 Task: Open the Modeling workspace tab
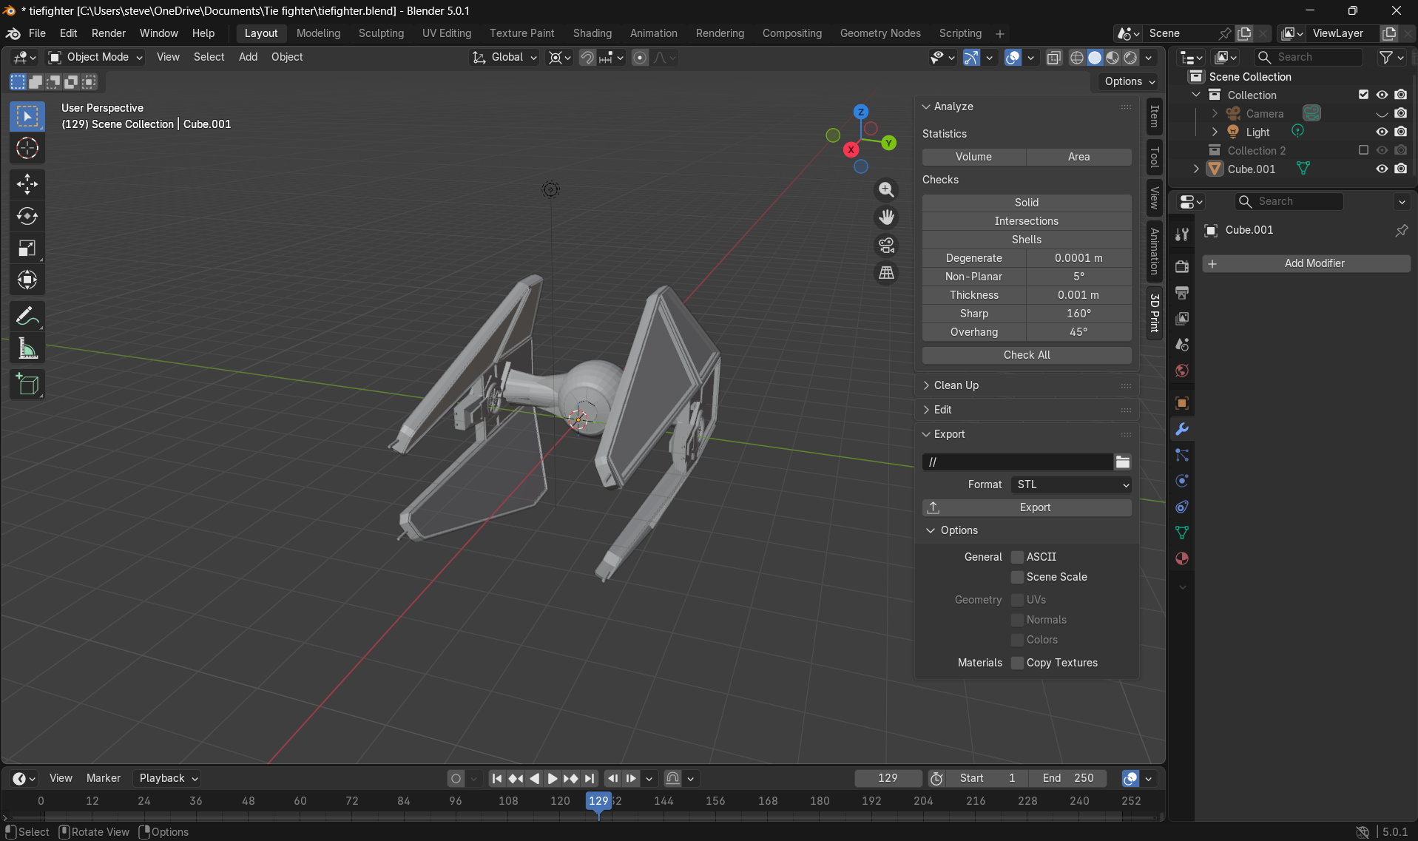coord(318,33)
